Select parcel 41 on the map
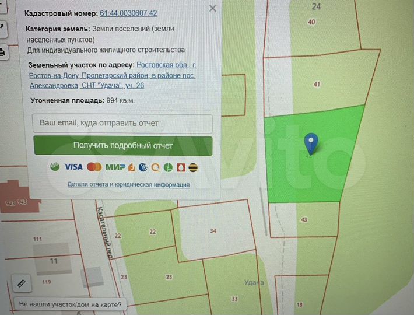This screenshot has width=414, height=315. [x=317, y=84]
